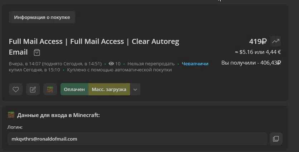
Task: Click the Оплачен status button
Action: [x=74, y=89]
